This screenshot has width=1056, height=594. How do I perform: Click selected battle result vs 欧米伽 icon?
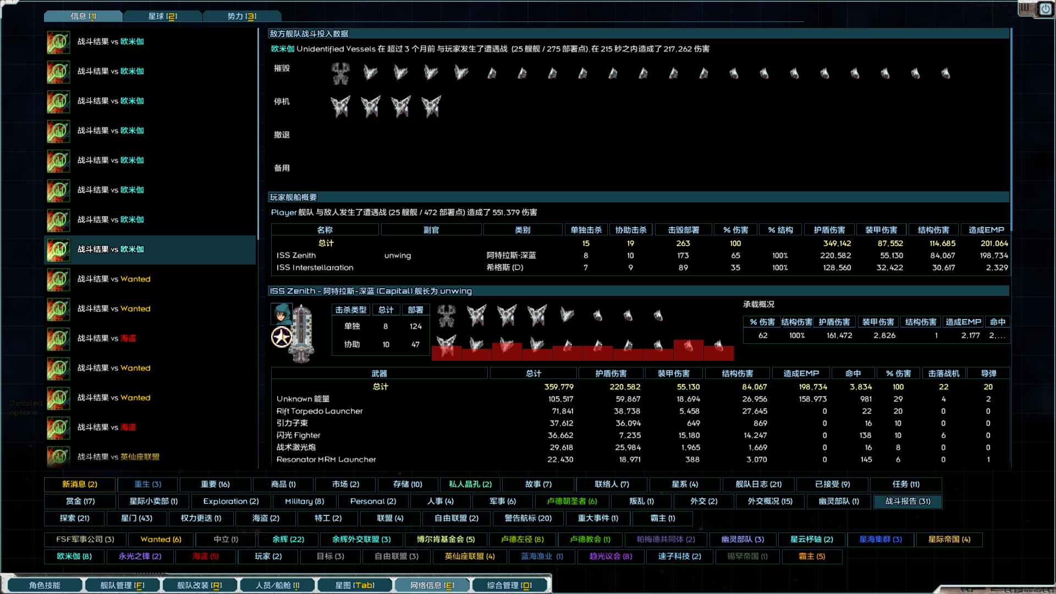tap(58, 250)
